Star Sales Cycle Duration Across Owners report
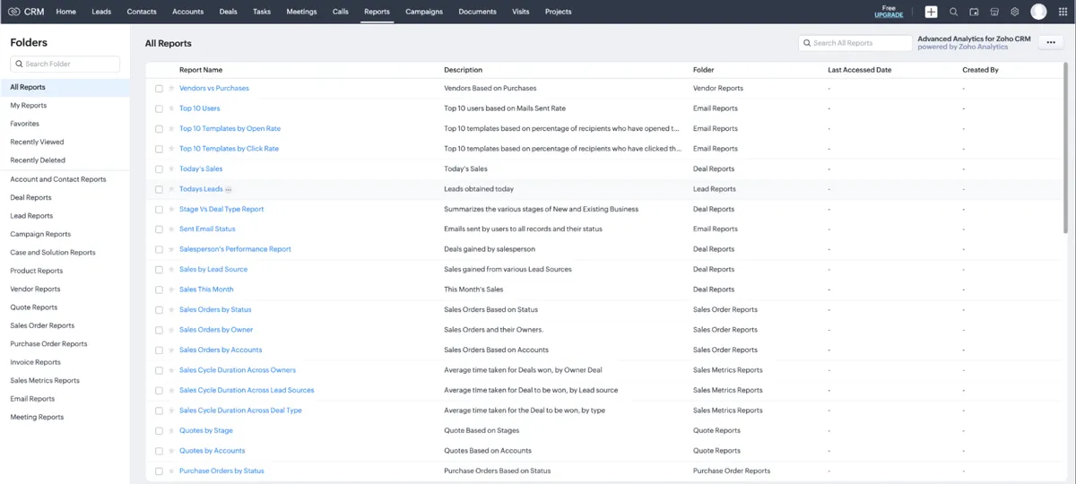1076x484 pixels. click(x=171, y=370)
